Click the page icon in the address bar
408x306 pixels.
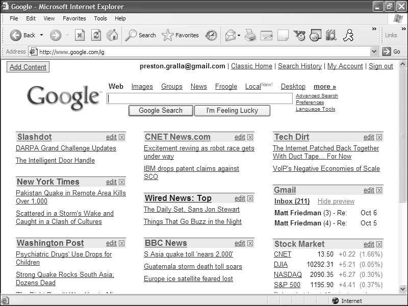coord(33,52)
